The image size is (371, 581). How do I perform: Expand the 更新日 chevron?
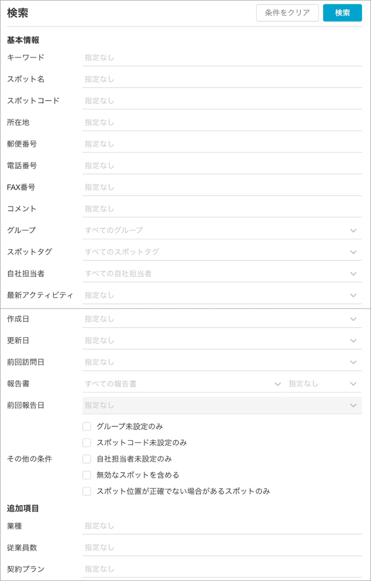(x=353, y=340)
